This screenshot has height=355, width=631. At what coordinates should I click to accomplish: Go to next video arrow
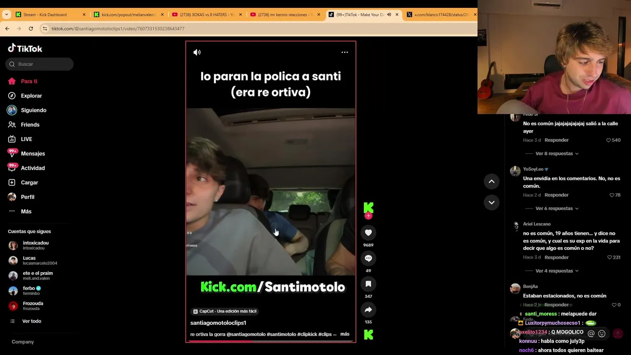click(x=491, y=202)
